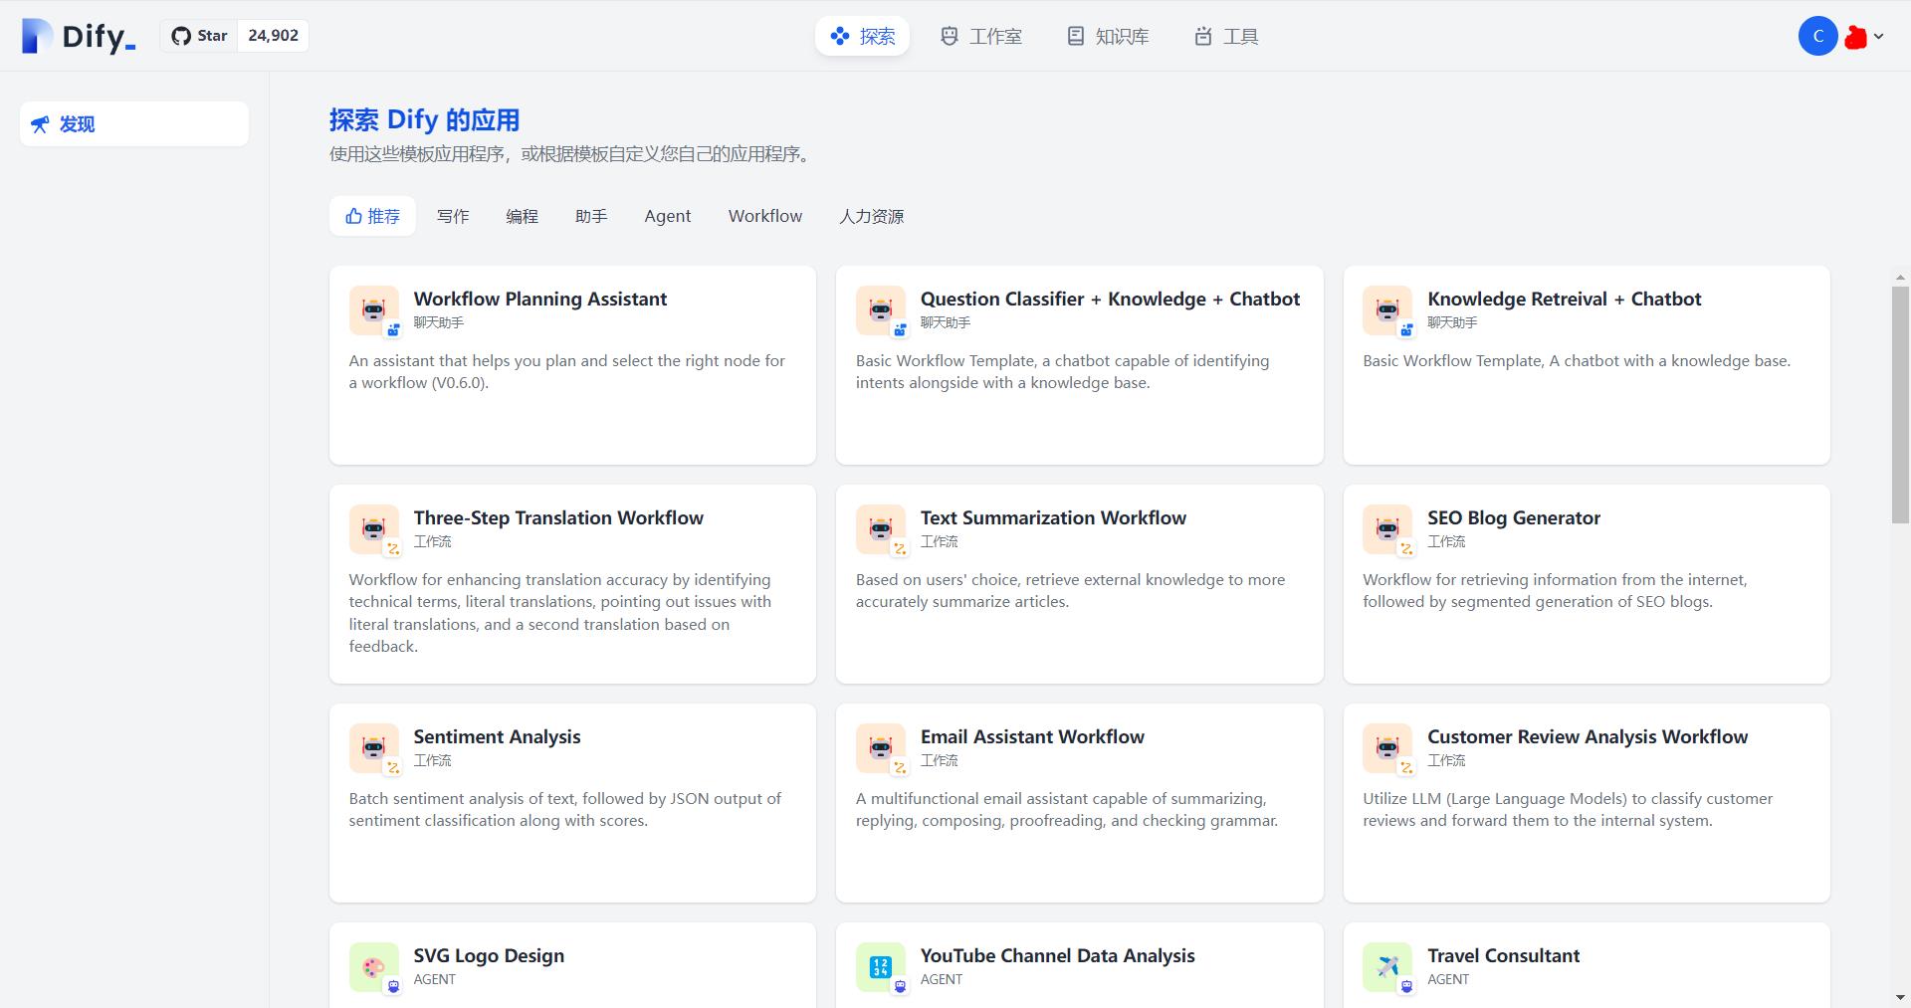This screenshot has height=1008, width=1911.
Task: Open SEO Blog Generator title
Action: pyautogui.click(x=1514, y=517)
